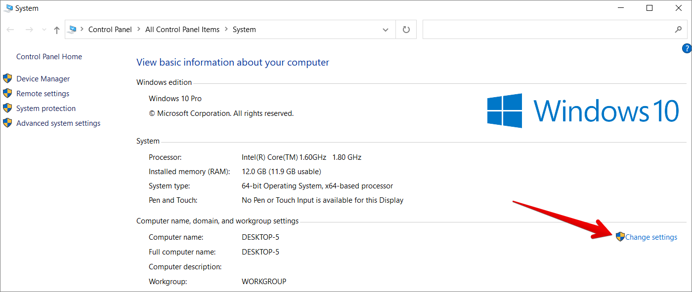Select All Control Panel Items breadcrumb
Screen dimensions: 692x292
point(182,30)
